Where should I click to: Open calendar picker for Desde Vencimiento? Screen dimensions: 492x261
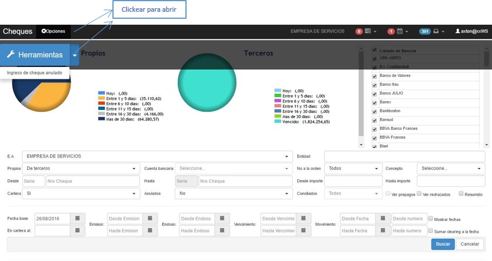[x=302, y=218]
